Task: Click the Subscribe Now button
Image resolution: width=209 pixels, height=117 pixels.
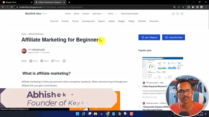Action: tap(173, 37)
